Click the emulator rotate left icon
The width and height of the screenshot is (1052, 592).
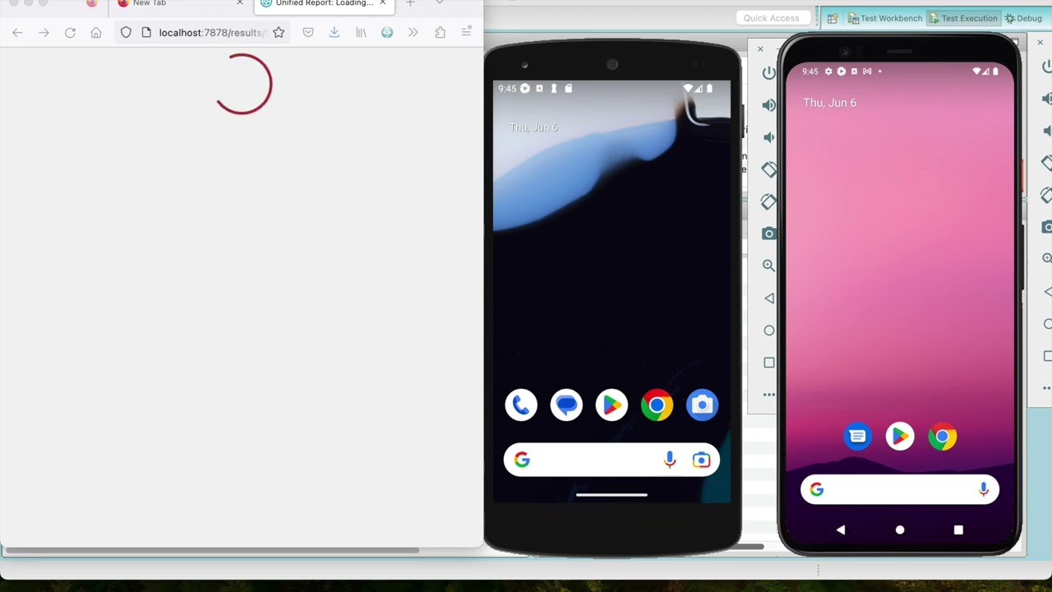(x=768, y=169)
